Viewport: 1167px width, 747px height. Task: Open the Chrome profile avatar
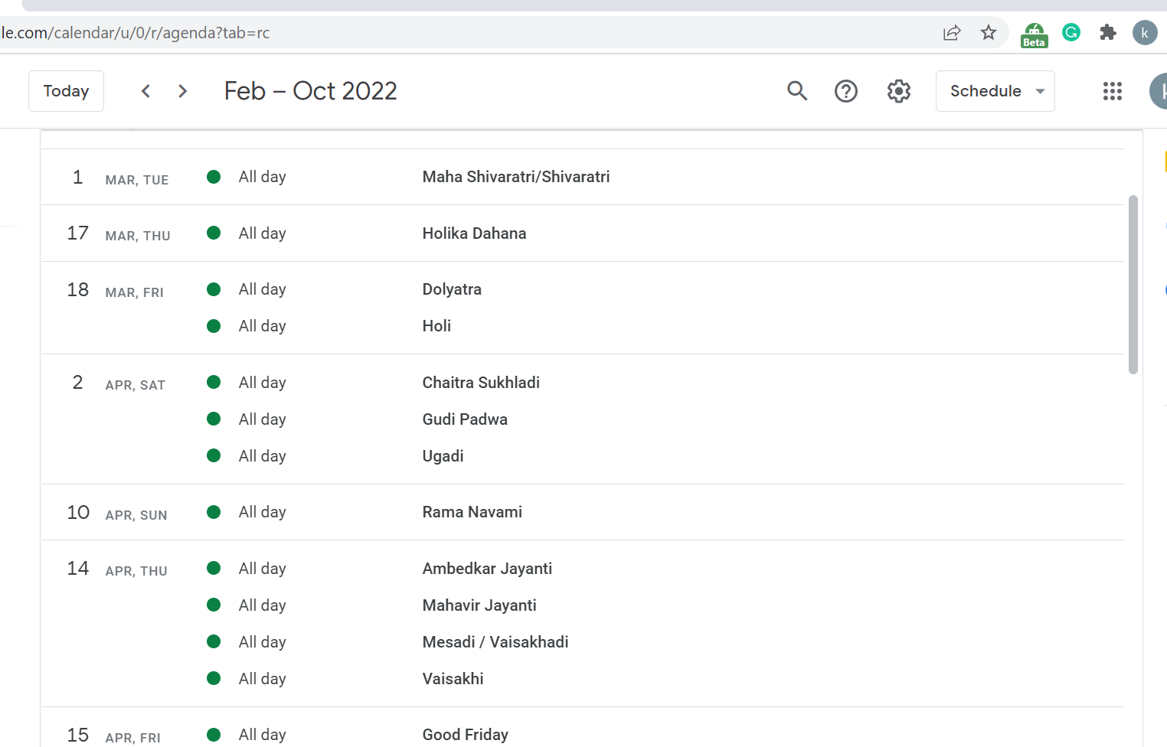click(x=1144, y=33)
